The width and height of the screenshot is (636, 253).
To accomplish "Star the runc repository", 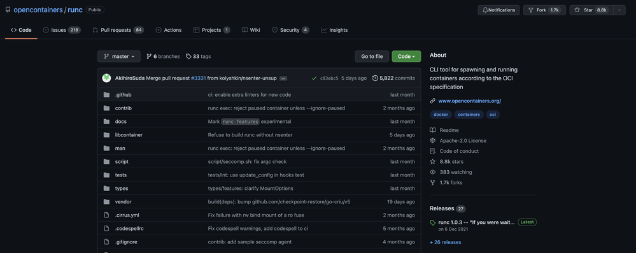I will 591,10.
